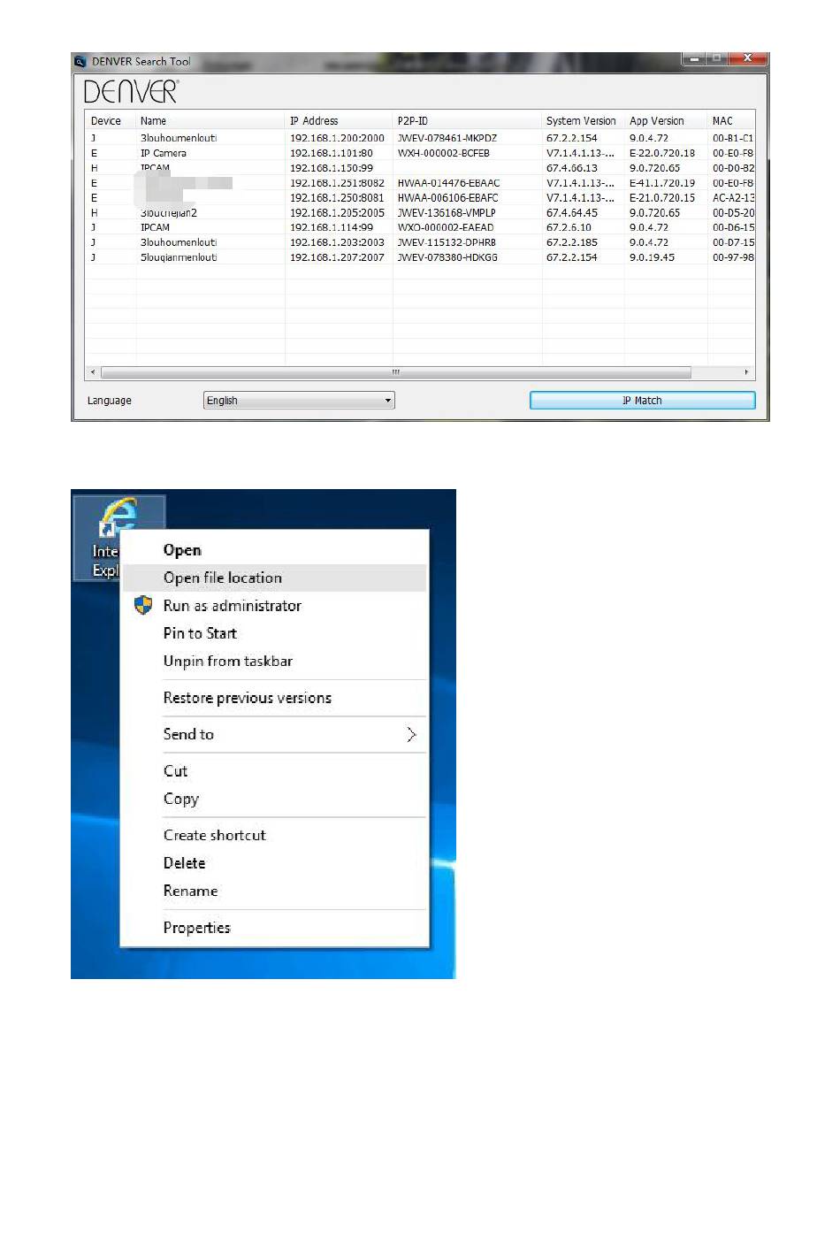The image size is (840, 1255).
Task: Click the MAC cell starting 00-D5-20
Action: tap(734, 213)
